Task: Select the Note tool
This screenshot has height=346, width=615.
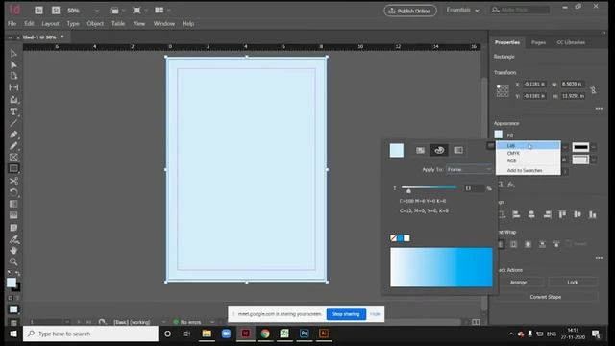Action: pos(13,228)
